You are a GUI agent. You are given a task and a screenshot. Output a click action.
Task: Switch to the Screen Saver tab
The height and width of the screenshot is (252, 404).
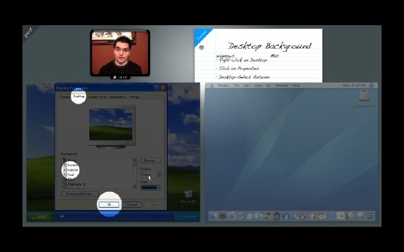97,97
